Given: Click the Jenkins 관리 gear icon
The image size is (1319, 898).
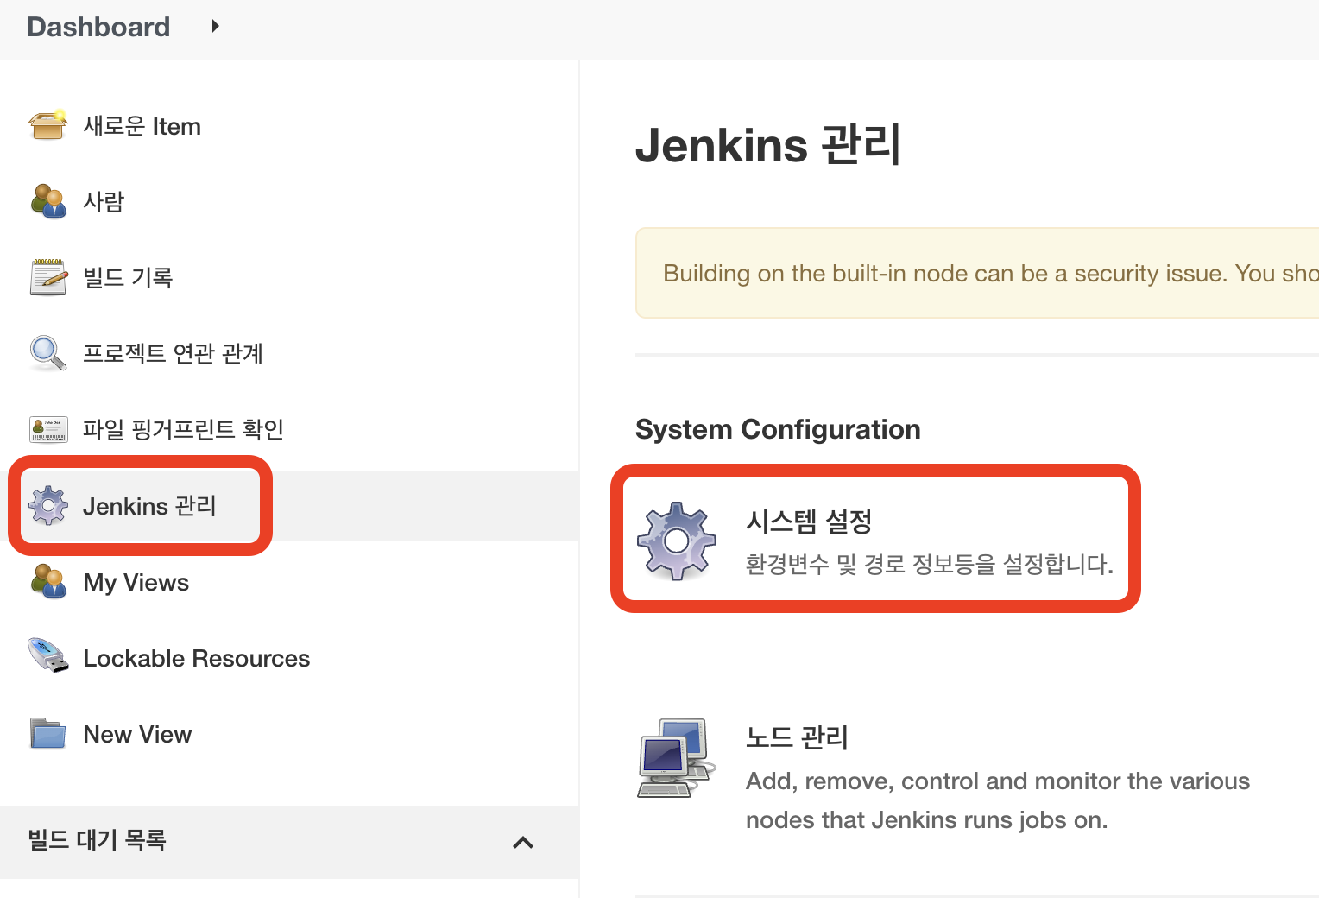Looking at the screenshot, I should tap(49, 506).
